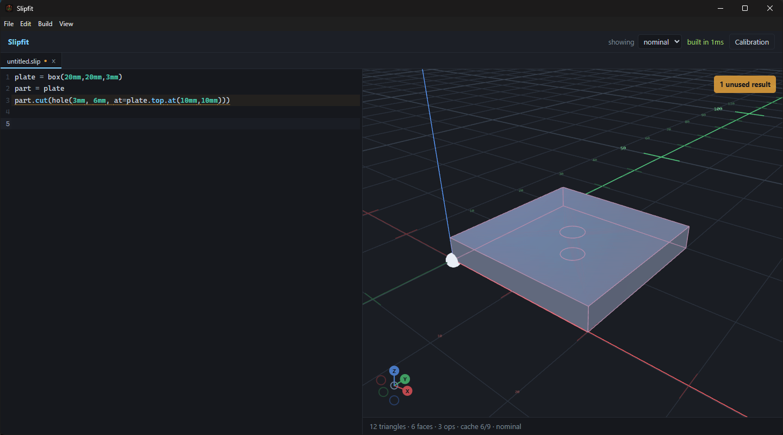Click the white origin marker in the viewport

pos(452,260)
